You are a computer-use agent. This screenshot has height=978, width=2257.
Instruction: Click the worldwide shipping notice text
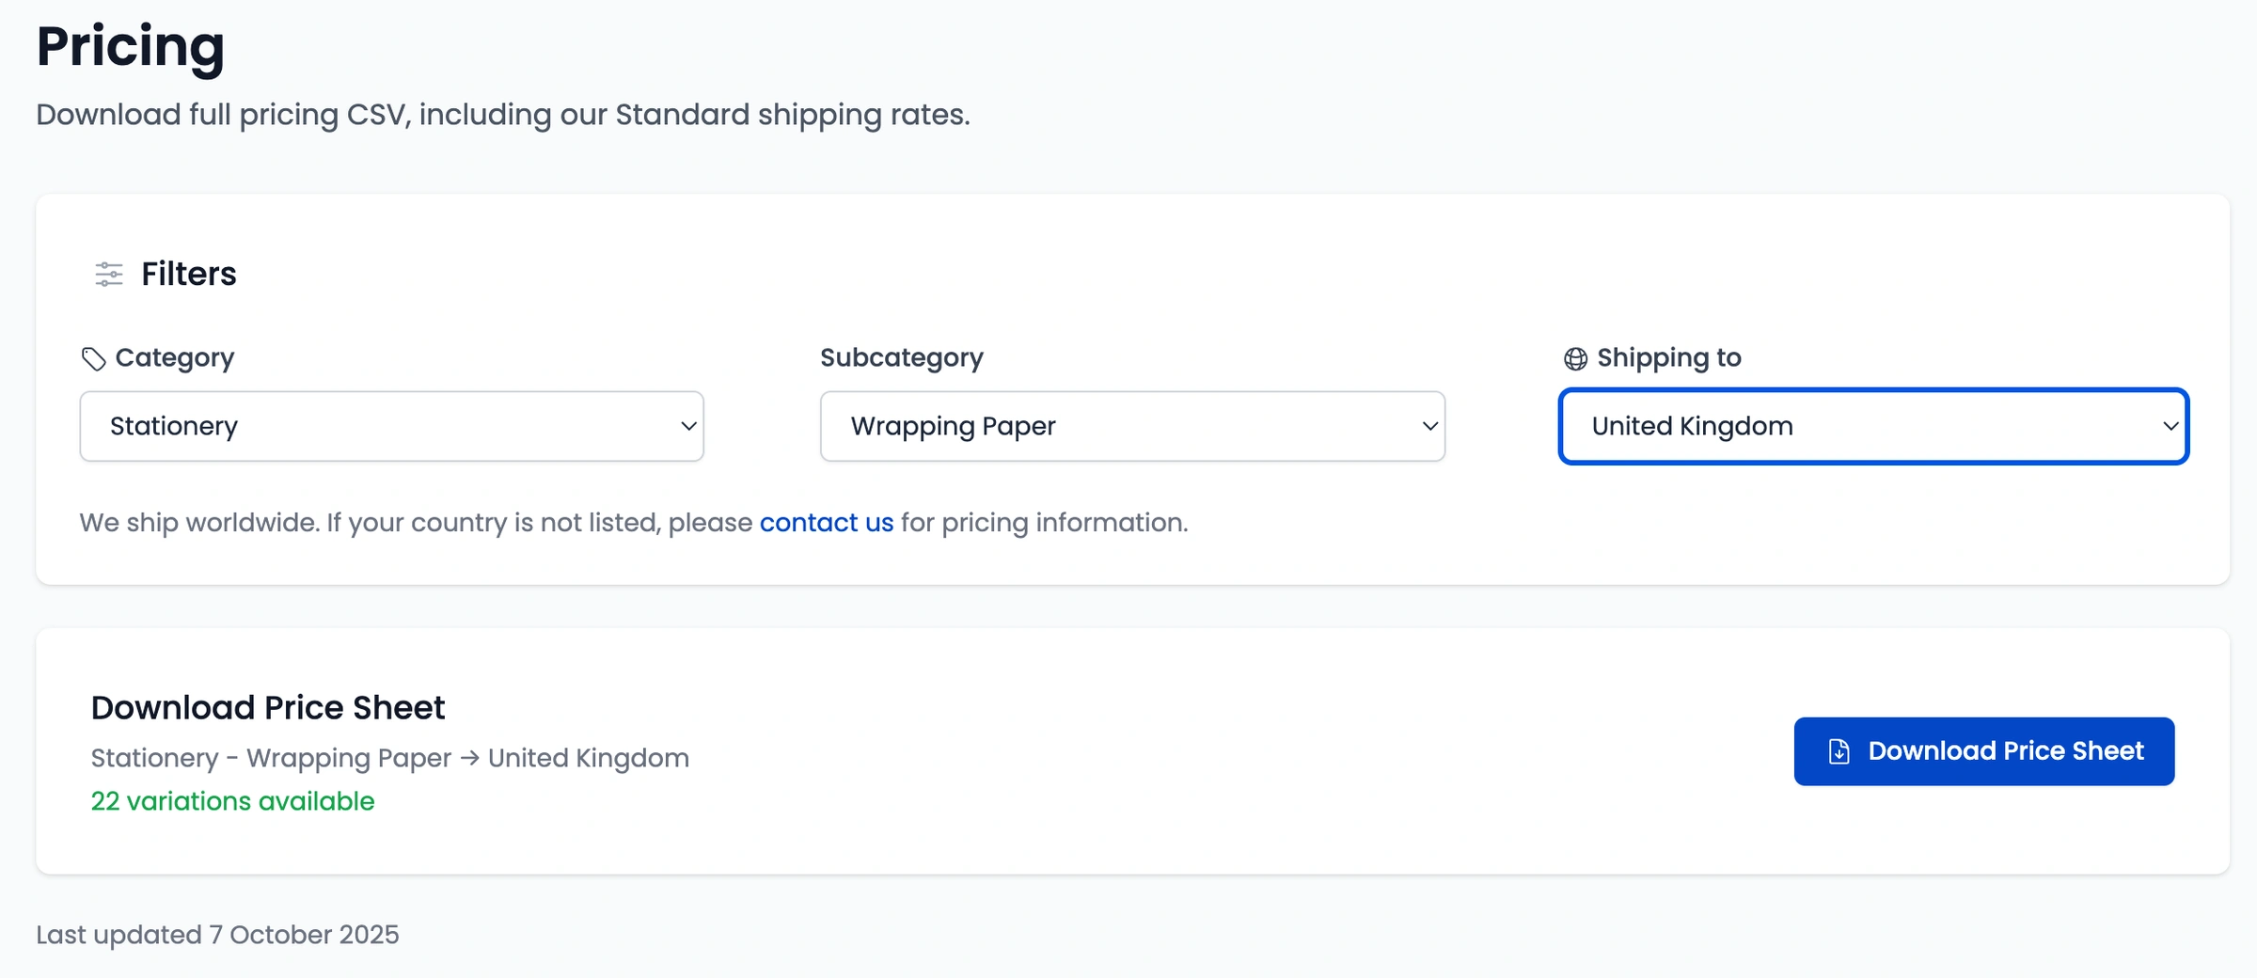point(633,523)
